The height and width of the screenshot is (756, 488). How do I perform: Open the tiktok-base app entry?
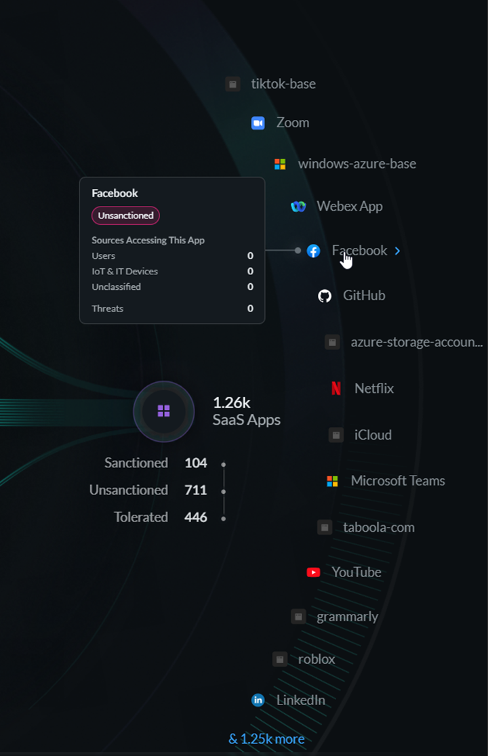pos(271,84)
